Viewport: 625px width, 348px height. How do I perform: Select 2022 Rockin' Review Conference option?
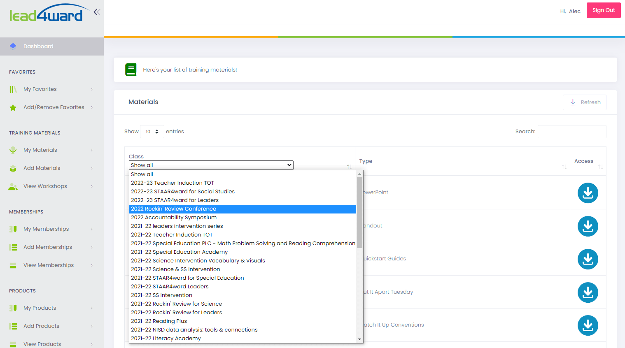click(x=243, y=209)
